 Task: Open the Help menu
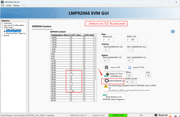pyautogui.click(x=23, y=5)
